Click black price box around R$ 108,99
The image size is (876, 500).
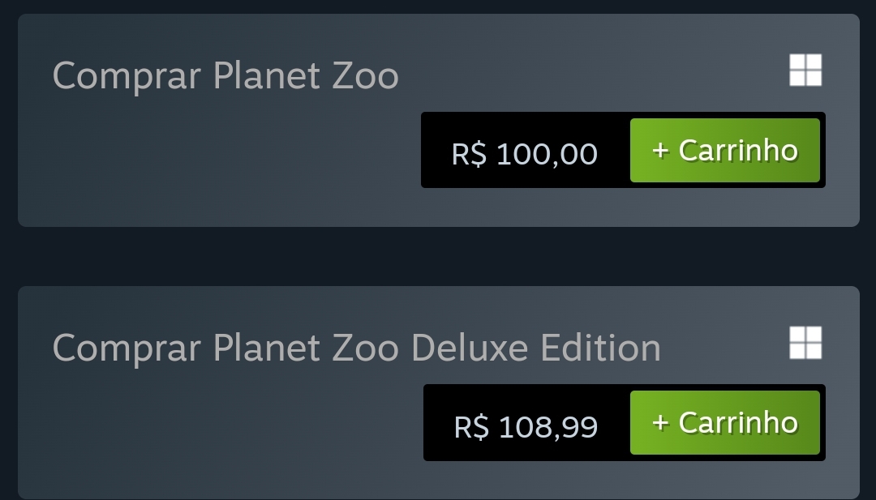tap(527, 422)
